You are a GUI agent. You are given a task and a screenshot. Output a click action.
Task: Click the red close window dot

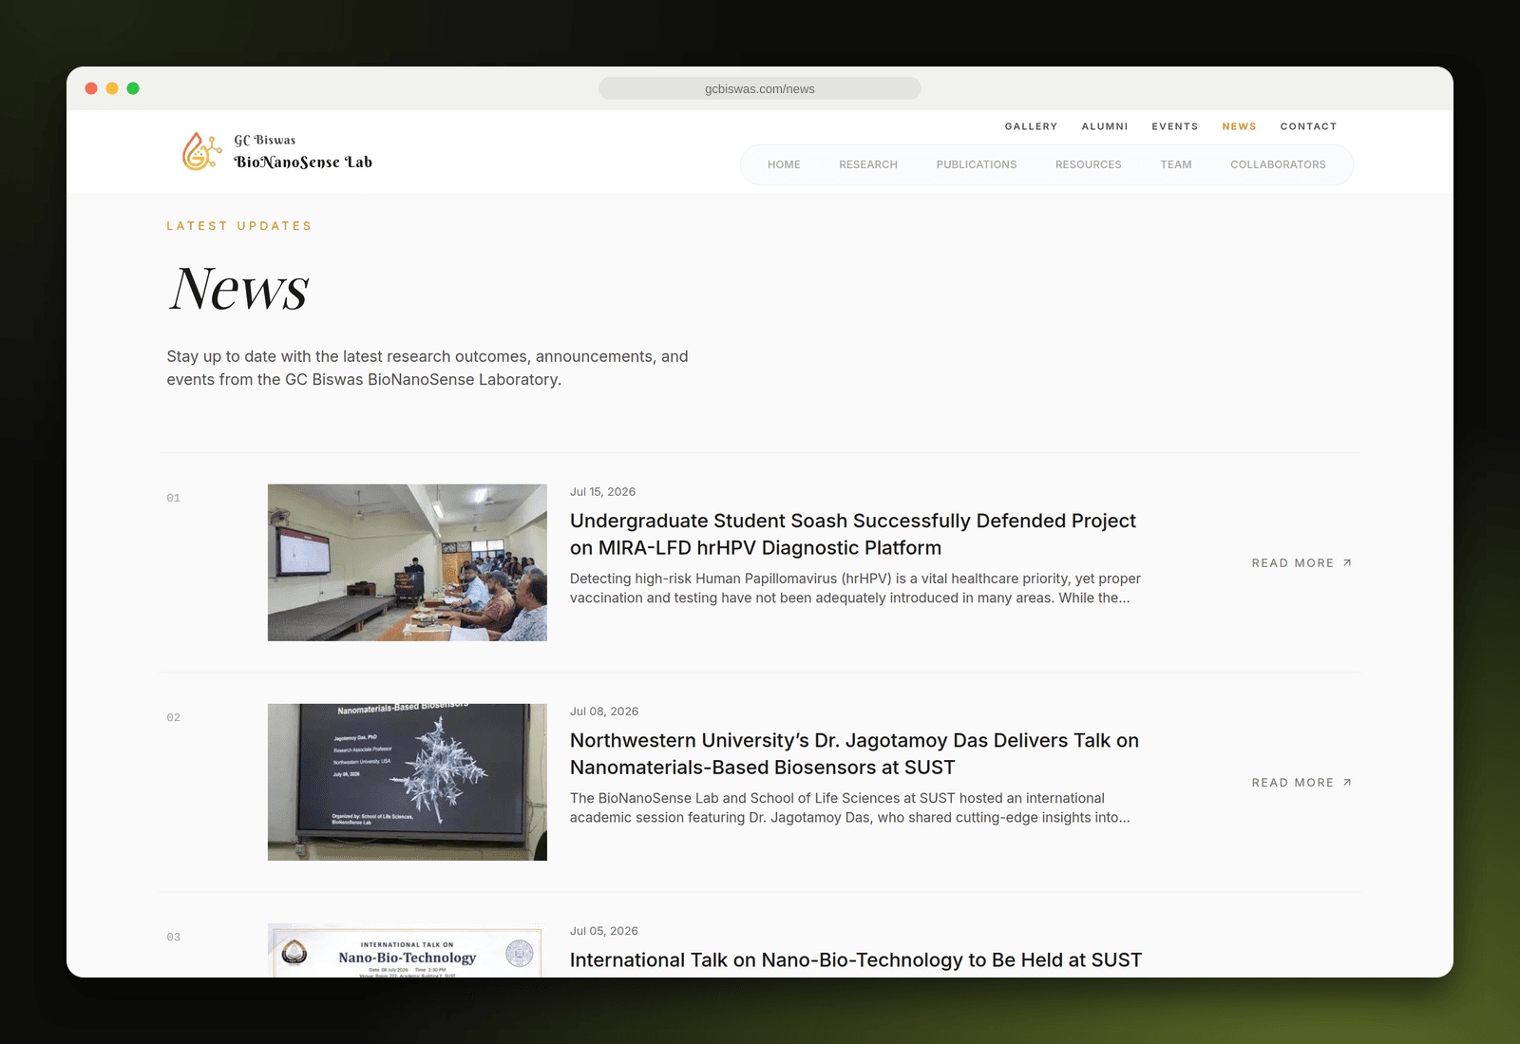(91, 88)
